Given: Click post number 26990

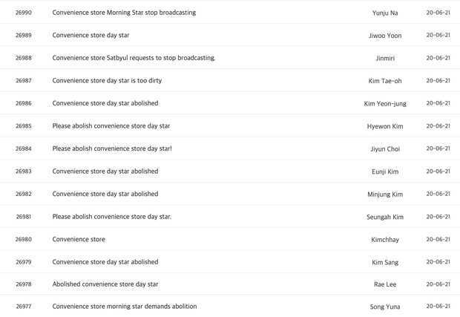Looking at the screenshot, I should [x=23, y=13].
